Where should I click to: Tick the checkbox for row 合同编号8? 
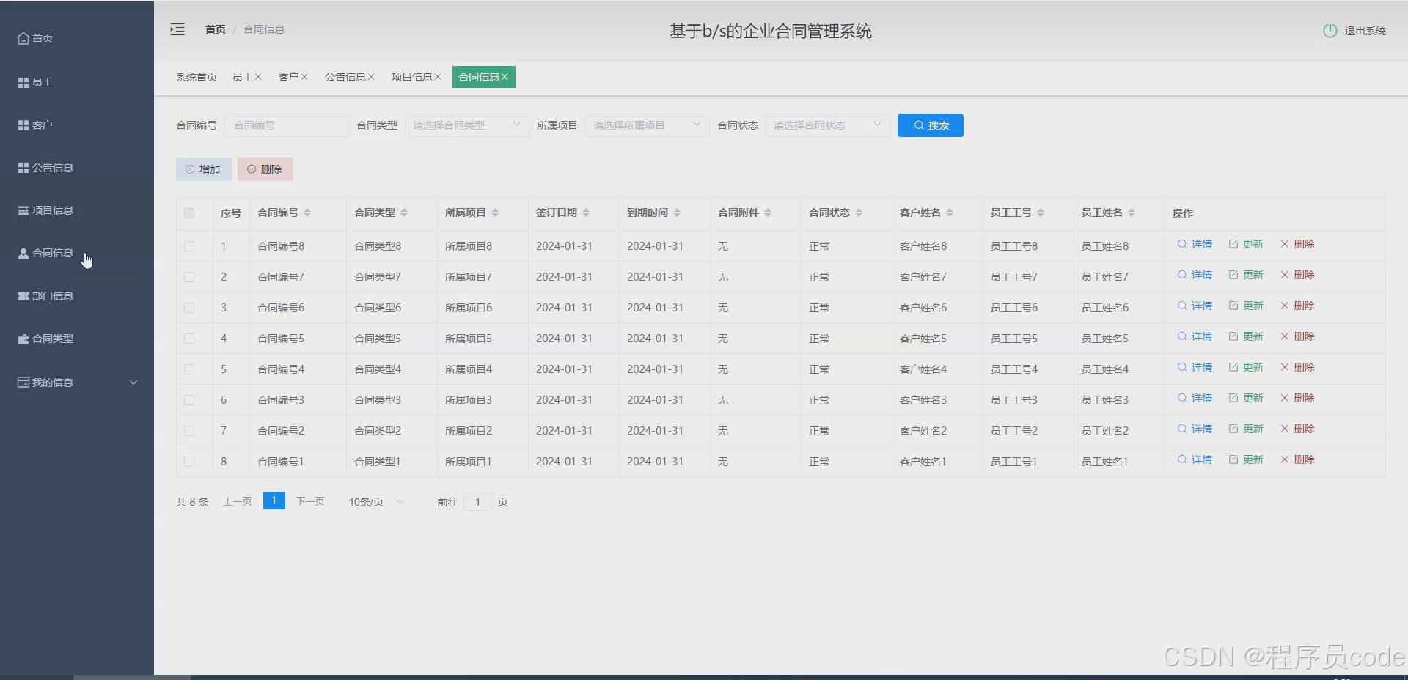pyautogui.click(x=190, y=246)
